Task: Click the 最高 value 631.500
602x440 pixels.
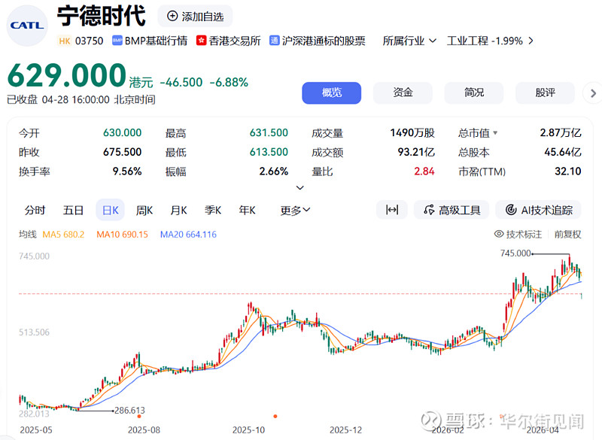Action: point(269,132)
